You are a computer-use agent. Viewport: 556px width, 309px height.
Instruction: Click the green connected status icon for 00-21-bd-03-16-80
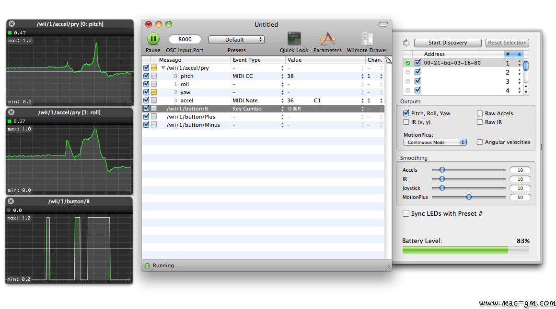tap(408, 63)
